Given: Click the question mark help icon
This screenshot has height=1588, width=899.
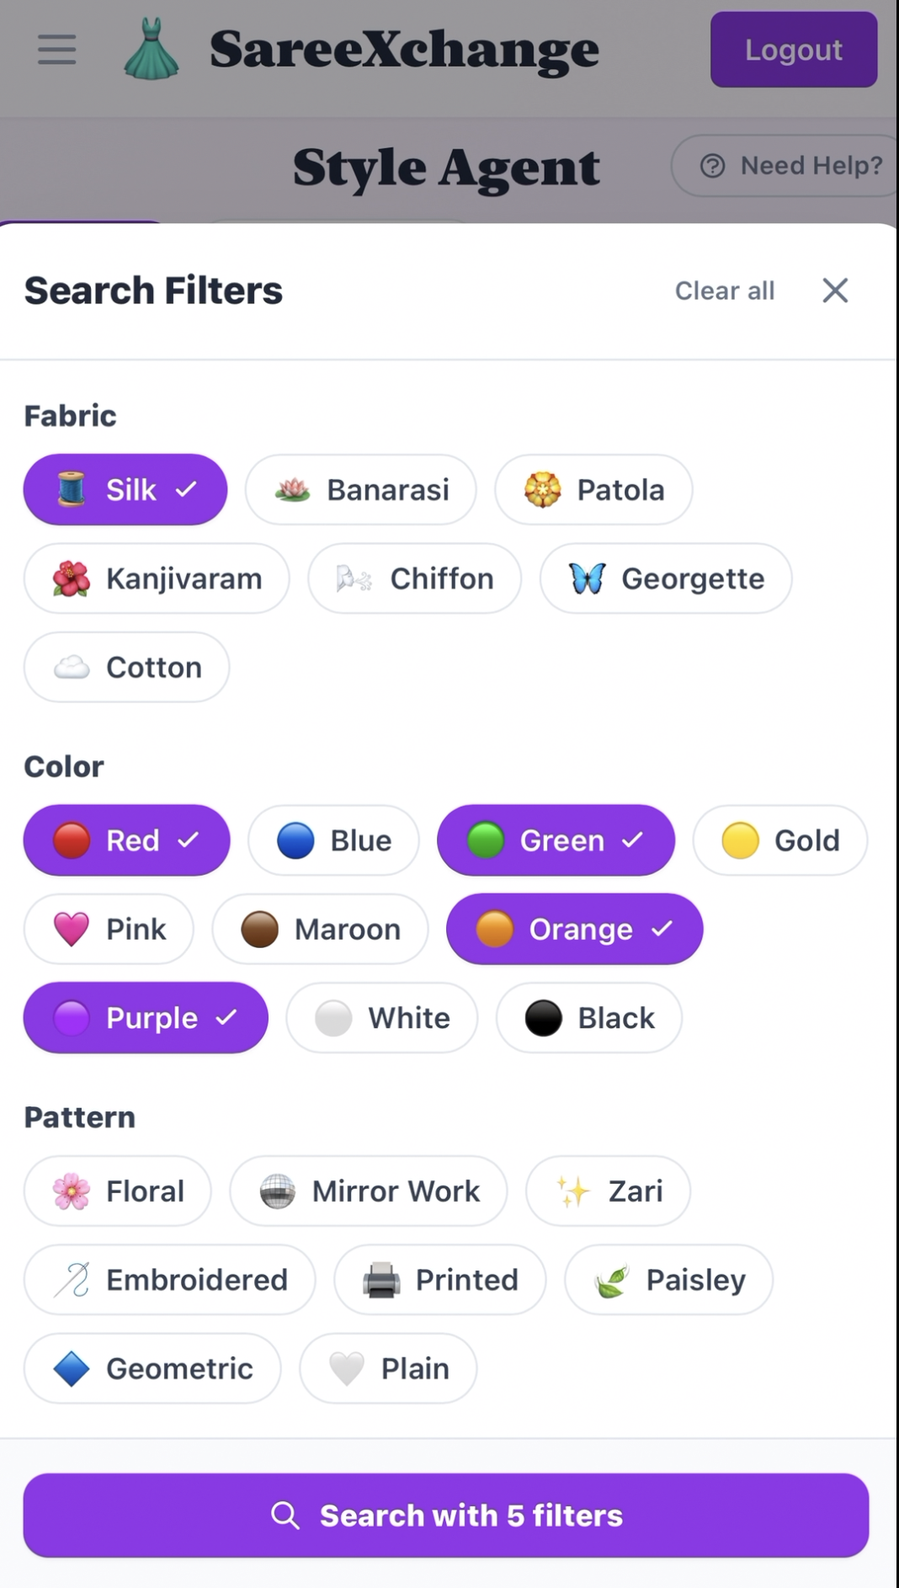Looking at the screenshot, I should point(712,166).
